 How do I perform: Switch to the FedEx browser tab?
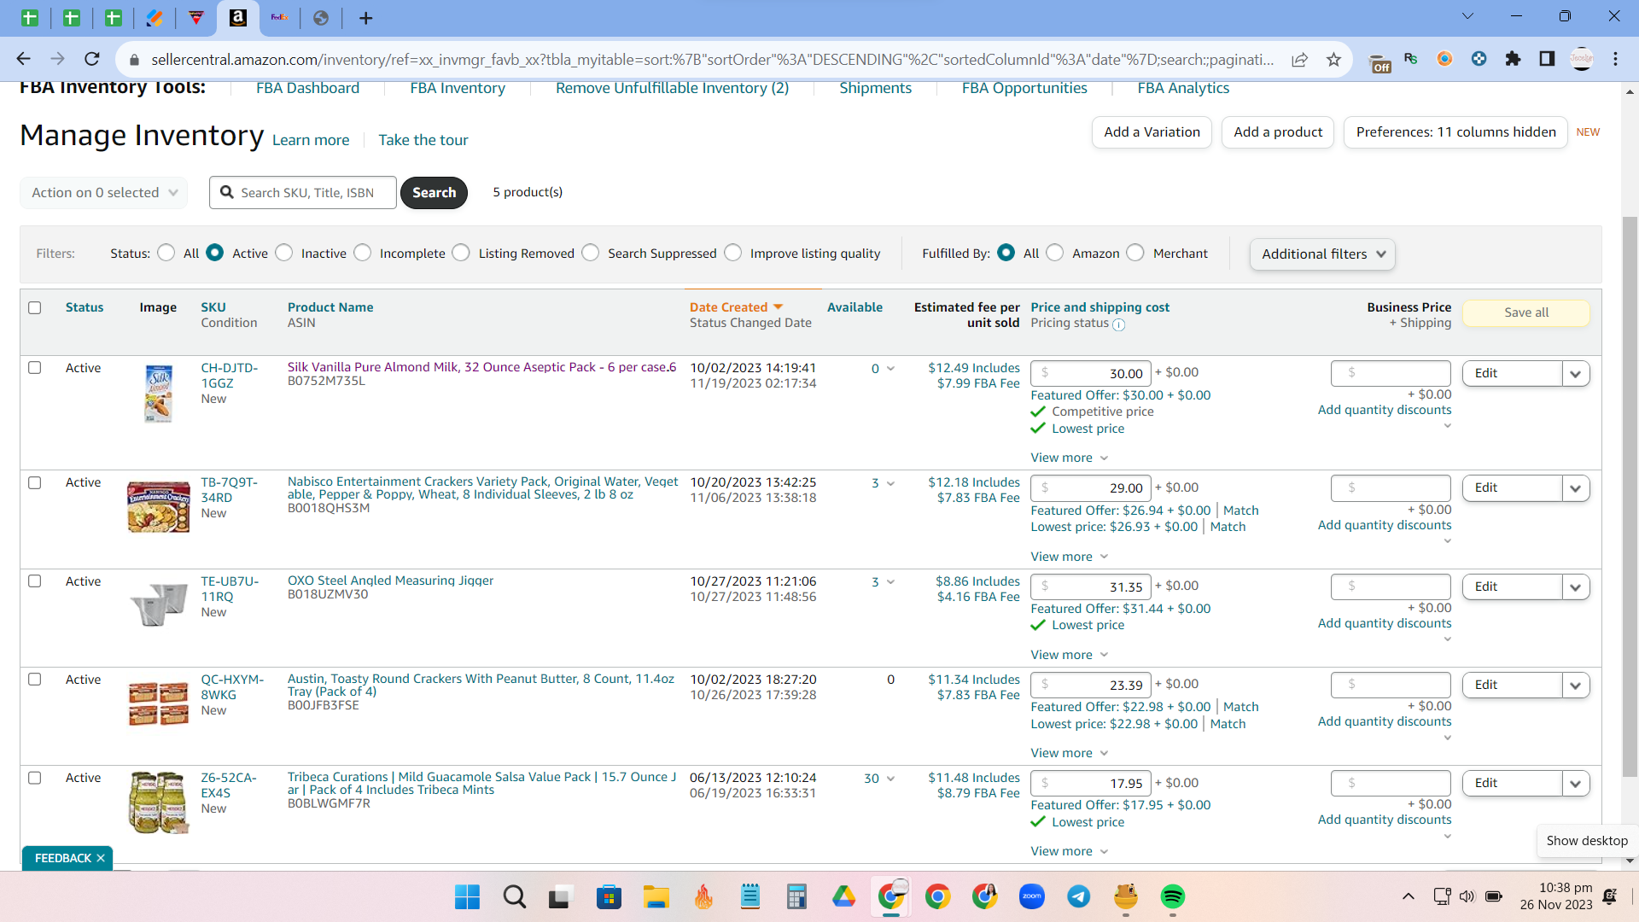[280, 18]
